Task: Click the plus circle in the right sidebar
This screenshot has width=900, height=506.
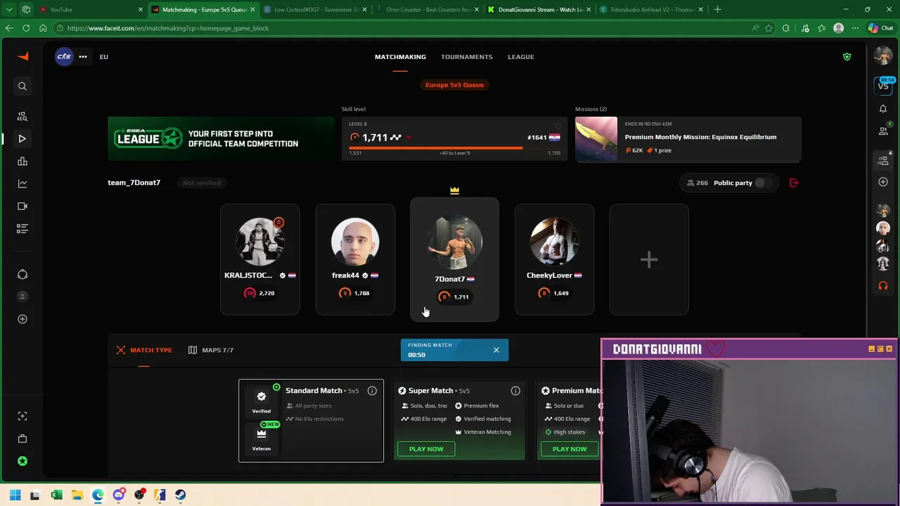Action: 883,182
